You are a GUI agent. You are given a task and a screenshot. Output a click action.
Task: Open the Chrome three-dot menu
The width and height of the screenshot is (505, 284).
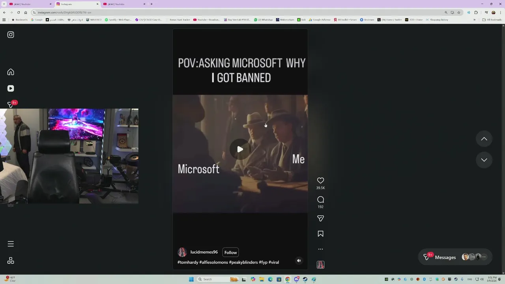click(x=501, y=12)
